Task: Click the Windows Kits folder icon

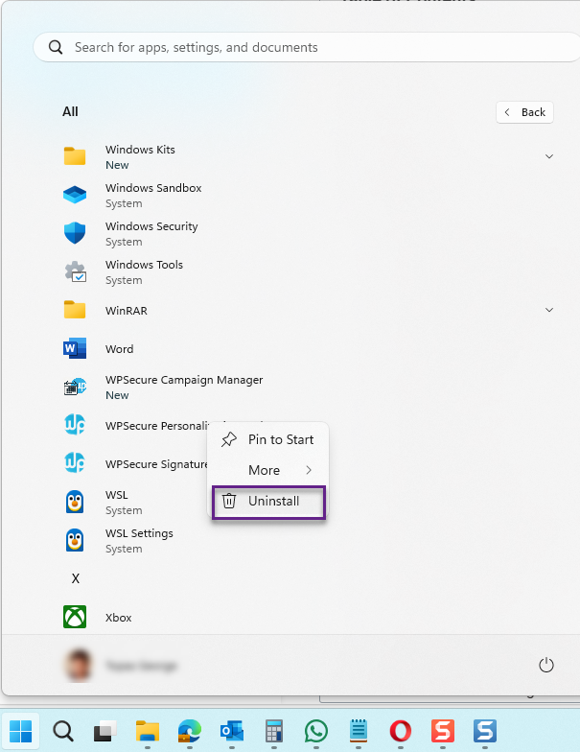Action: pos(75,156)
